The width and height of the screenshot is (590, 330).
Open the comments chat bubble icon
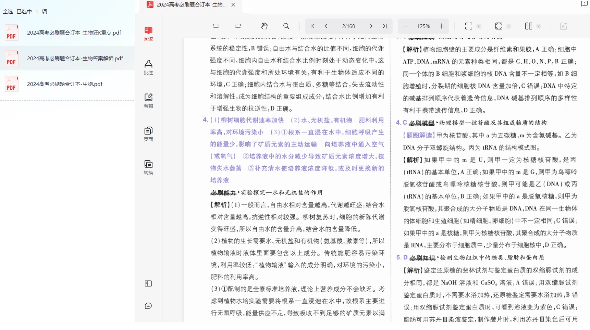148,306
